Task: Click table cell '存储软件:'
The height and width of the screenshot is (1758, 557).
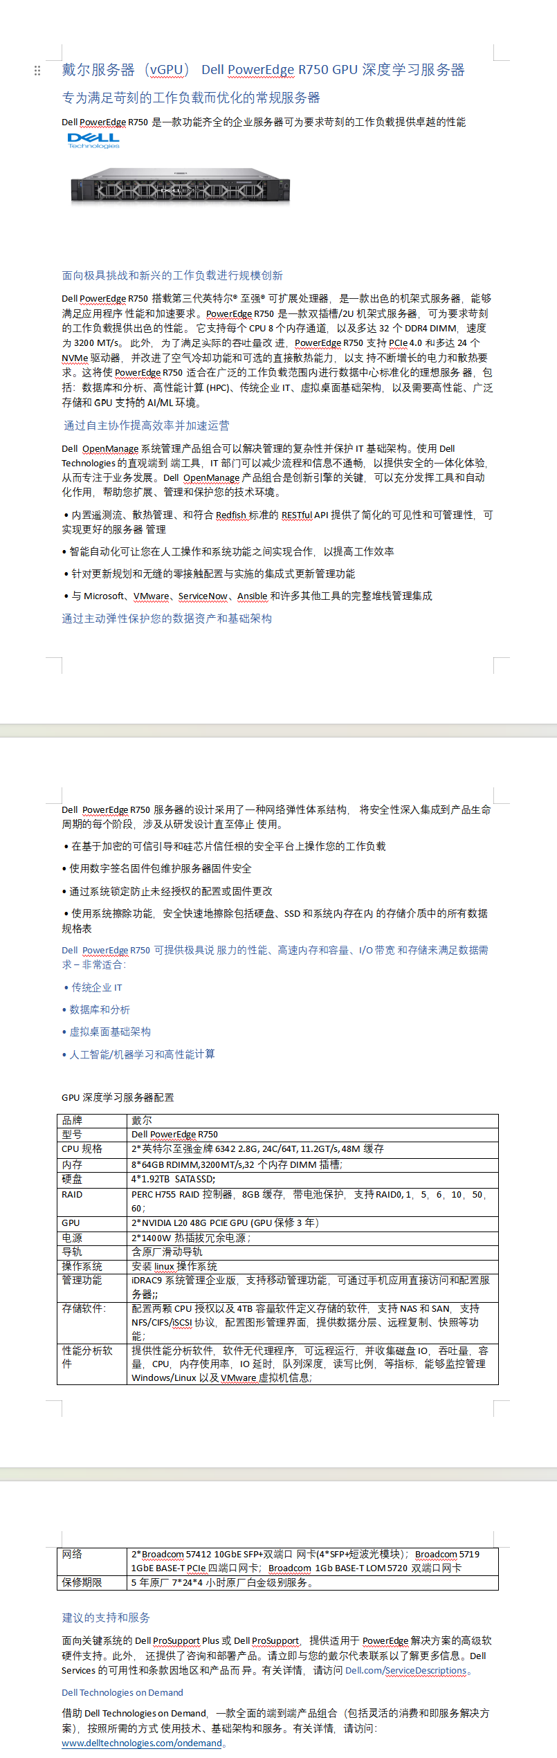Action: coord(92,1323)
